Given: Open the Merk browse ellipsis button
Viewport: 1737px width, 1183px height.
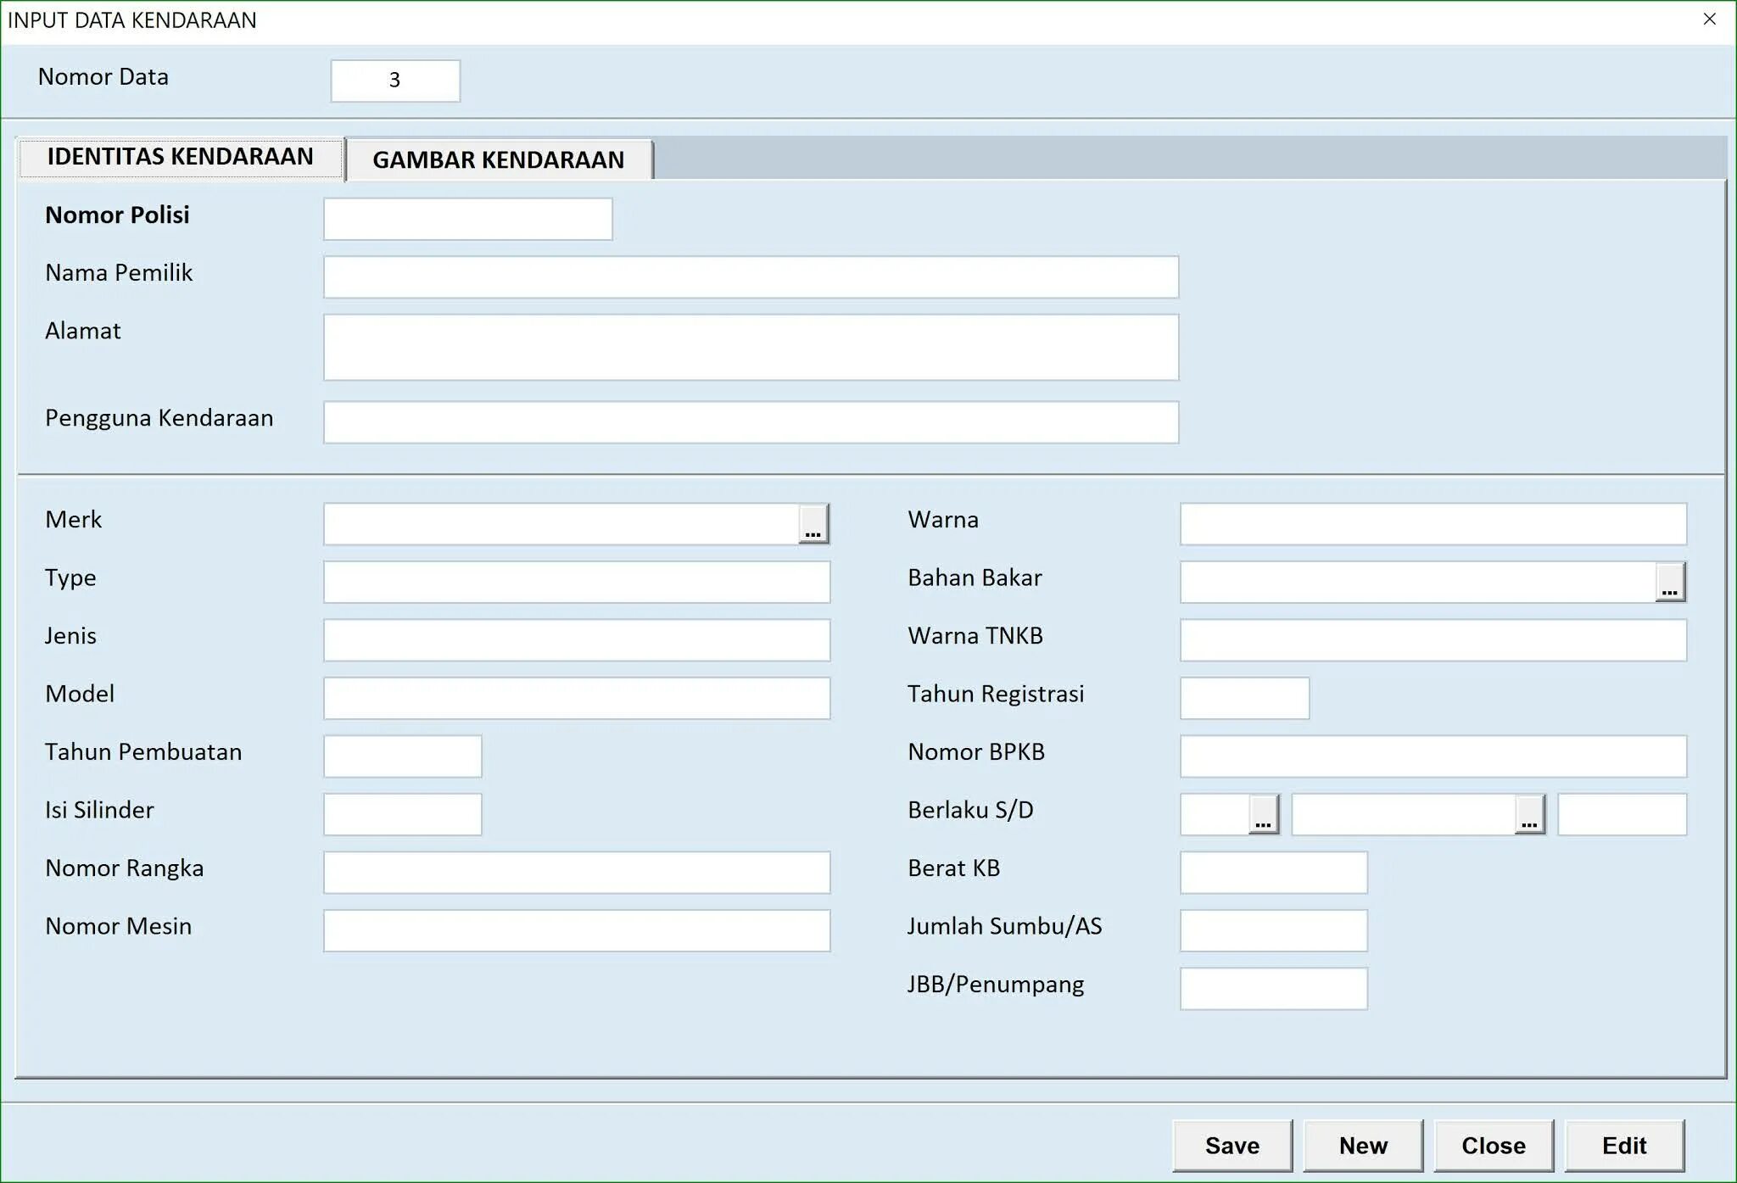Looking at the screenshot, I should click(813, 524).
